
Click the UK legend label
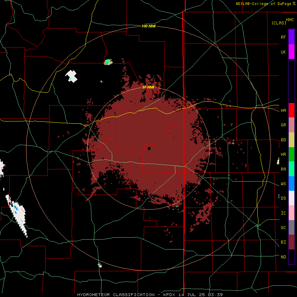pos(283,52)
